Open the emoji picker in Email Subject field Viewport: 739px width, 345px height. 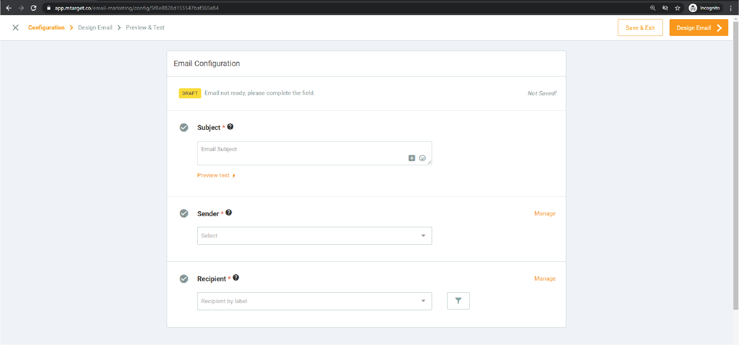[x=422, y=158]
